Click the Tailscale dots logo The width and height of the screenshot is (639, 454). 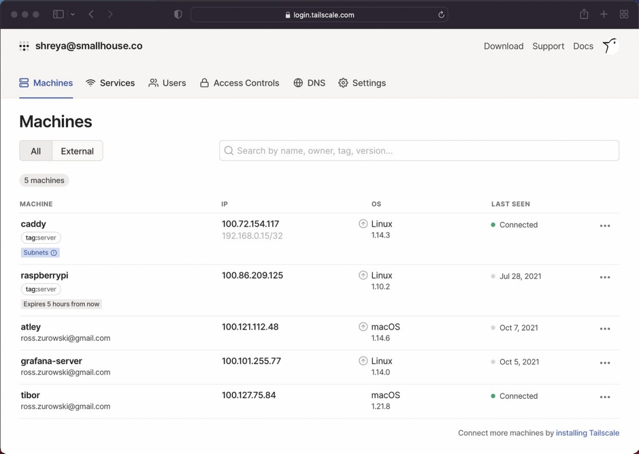(x=24, y=46)
